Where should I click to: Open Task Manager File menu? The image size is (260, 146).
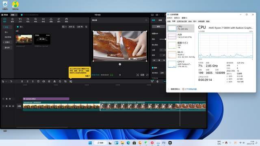tap(170, 18)
